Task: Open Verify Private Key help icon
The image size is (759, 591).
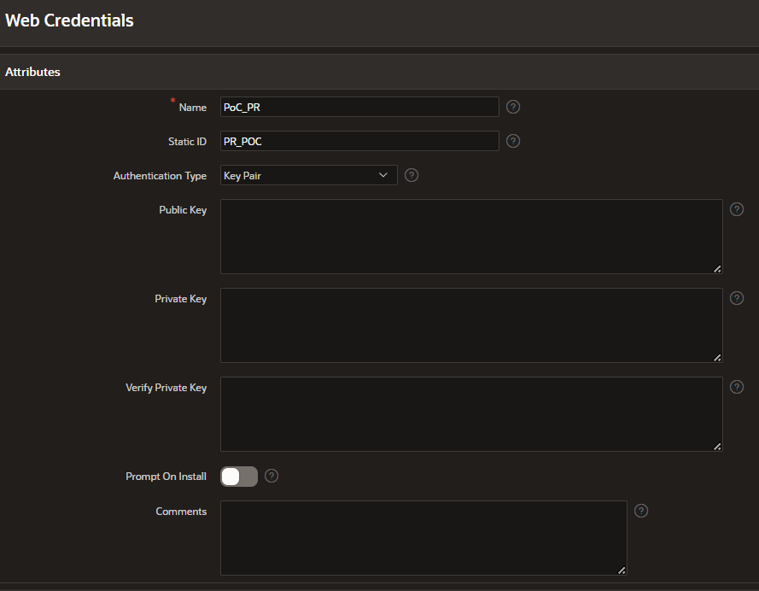Action: tap(736, 387)
